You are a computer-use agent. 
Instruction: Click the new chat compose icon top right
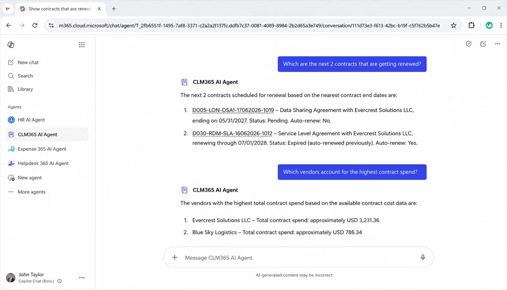tap(483, 44)
